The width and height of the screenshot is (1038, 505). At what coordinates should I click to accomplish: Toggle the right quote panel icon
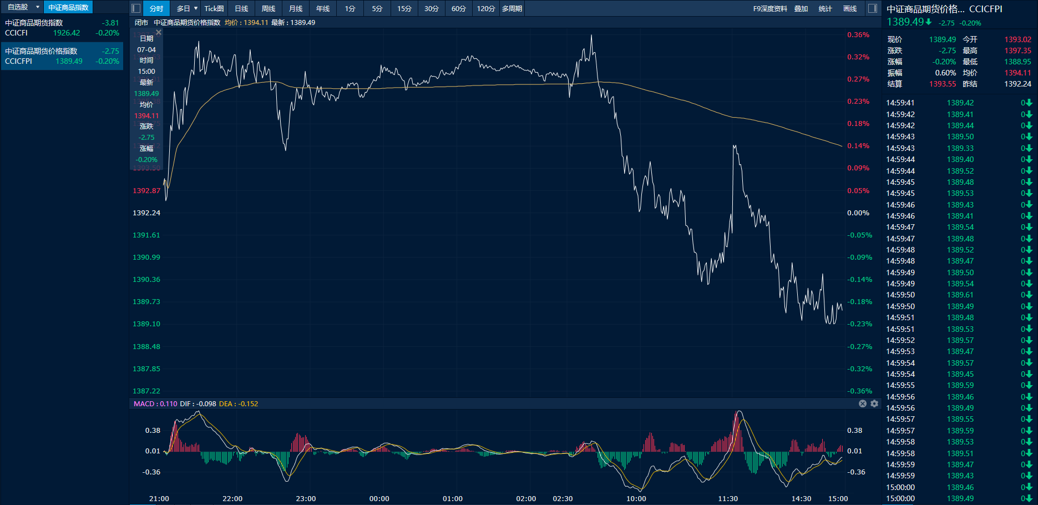click(x=873, y=8)
